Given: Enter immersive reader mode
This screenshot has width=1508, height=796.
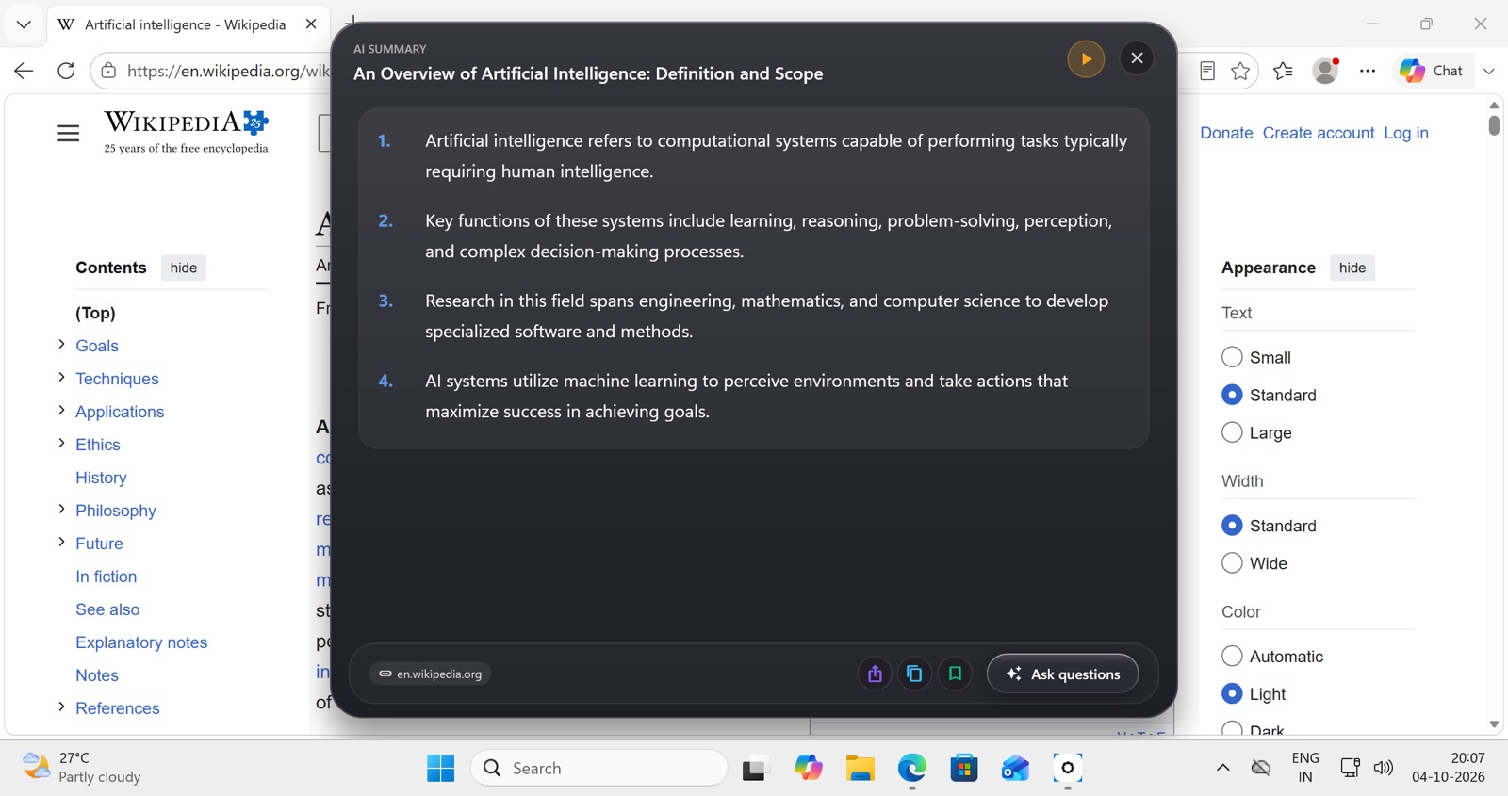Looking at the screenshot, I should pos(1207,71).
